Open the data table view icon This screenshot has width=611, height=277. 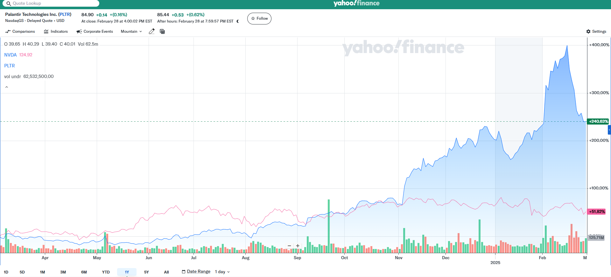click(x=162, y=31)
